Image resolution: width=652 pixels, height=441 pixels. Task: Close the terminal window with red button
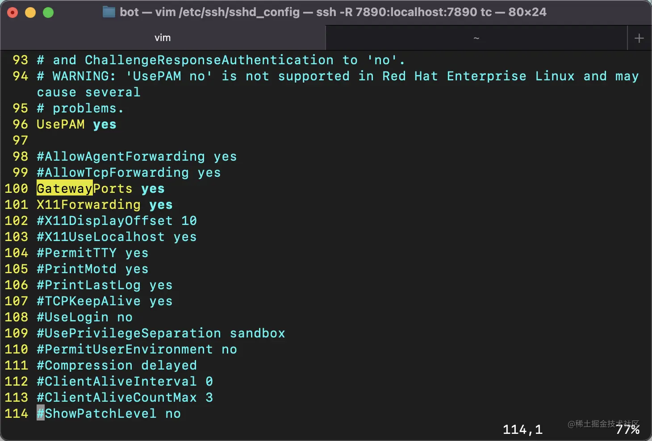pyautogui.click(x=13, y=12)
